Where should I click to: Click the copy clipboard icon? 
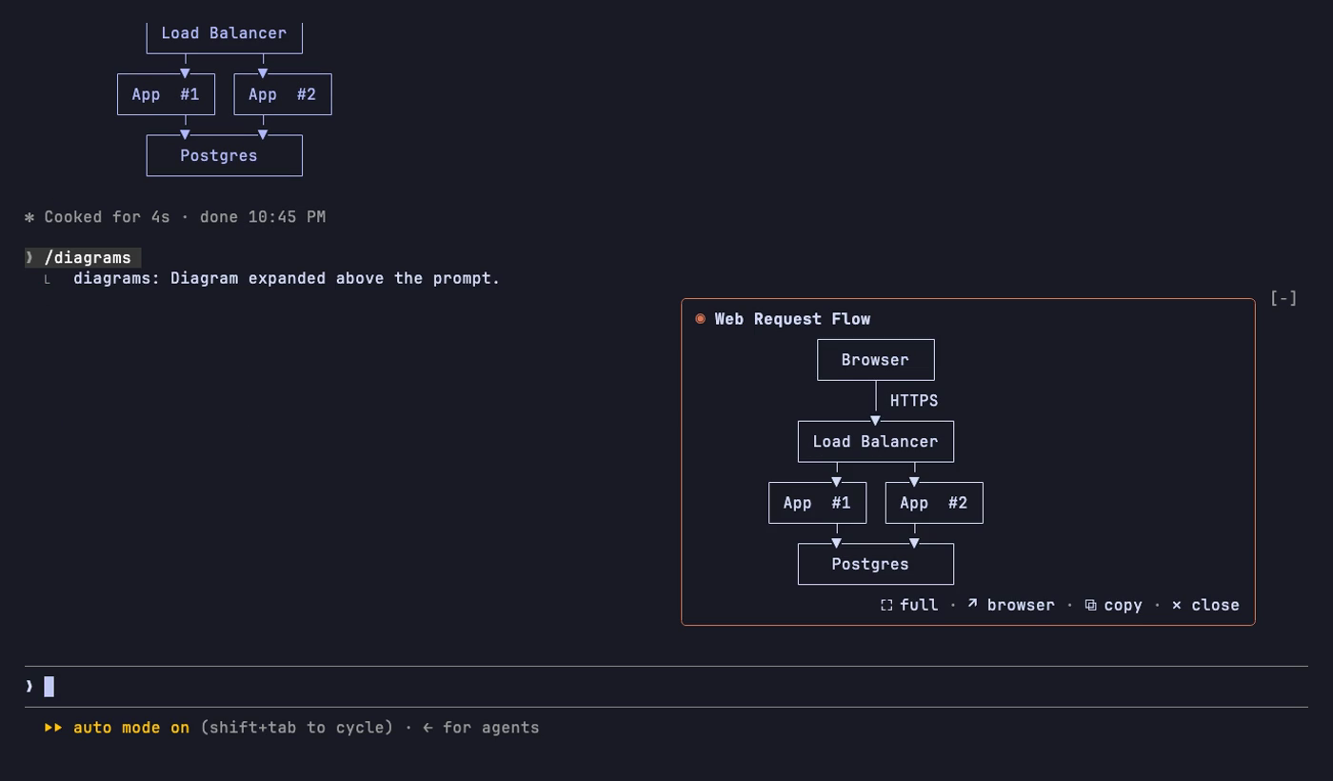click(1090, 605)
